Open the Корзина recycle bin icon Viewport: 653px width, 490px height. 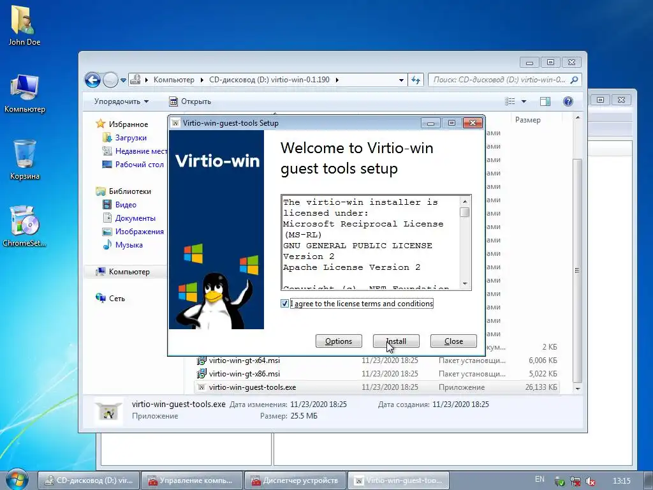[x=25, y=159]
